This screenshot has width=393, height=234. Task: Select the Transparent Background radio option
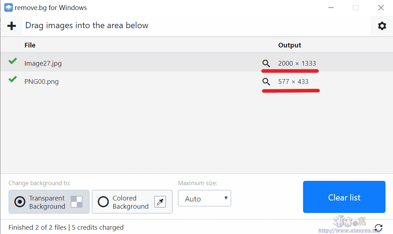[x=20, y=202]
